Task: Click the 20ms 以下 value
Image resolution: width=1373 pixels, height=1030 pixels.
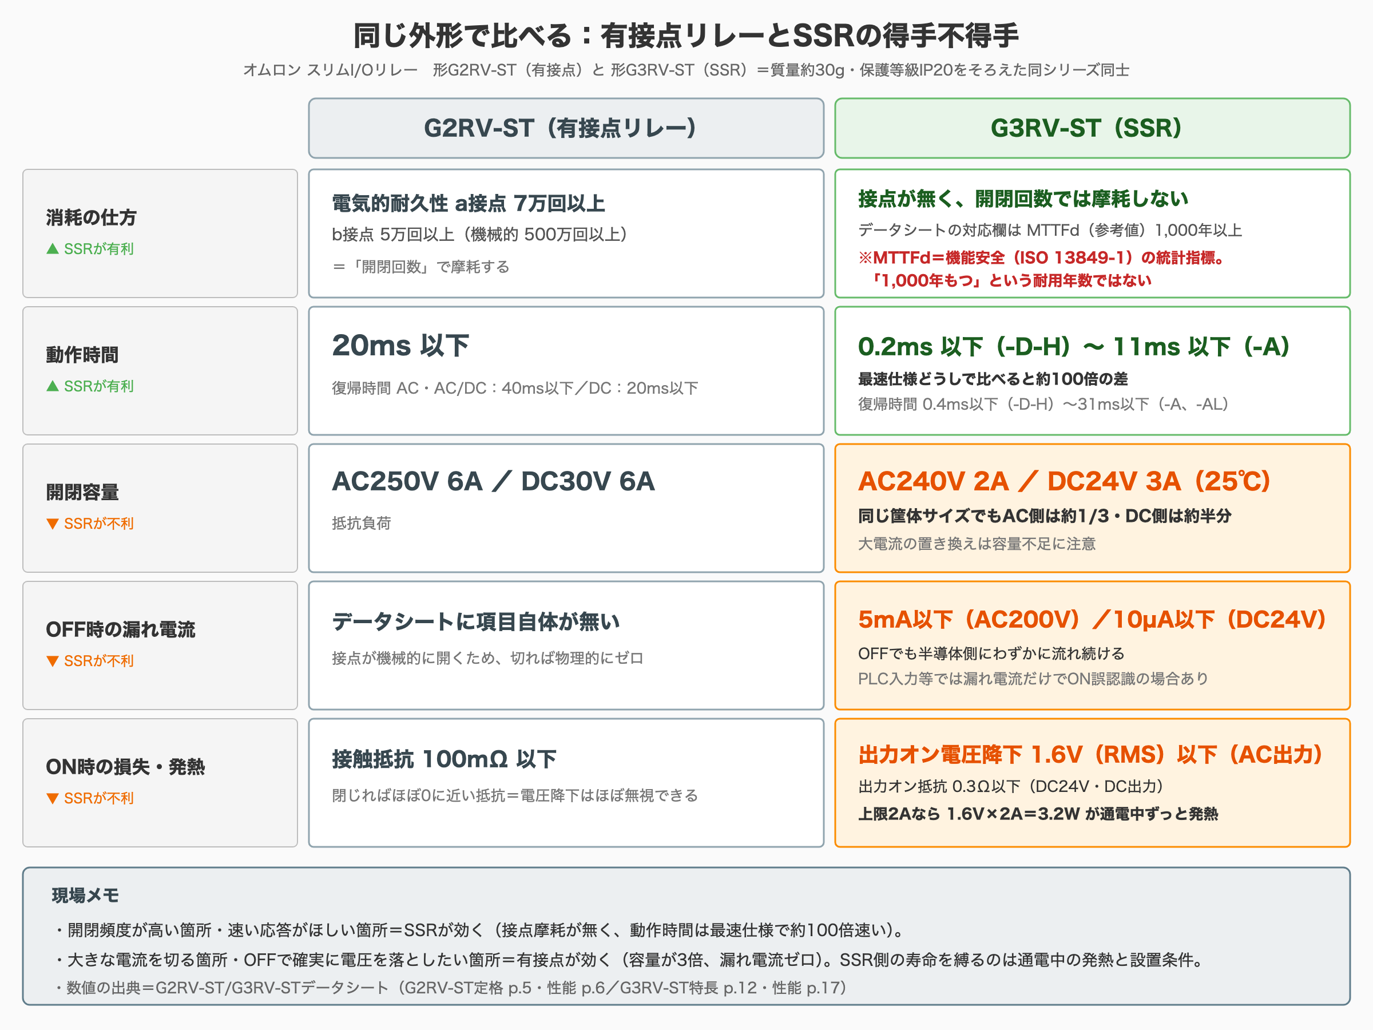Action: point(400,345)
